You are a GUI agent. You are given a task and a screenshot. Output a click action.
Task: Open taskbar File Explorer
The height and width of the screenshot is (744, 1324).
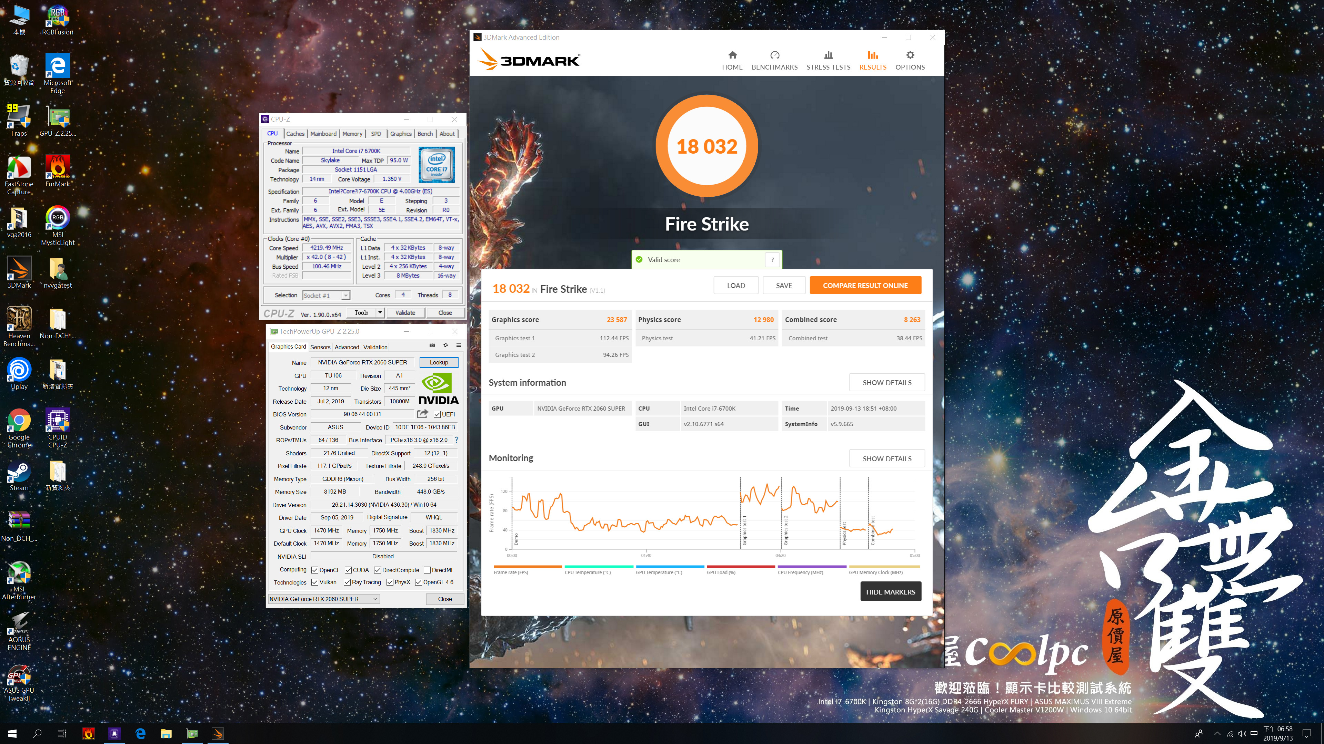[166, 734]
